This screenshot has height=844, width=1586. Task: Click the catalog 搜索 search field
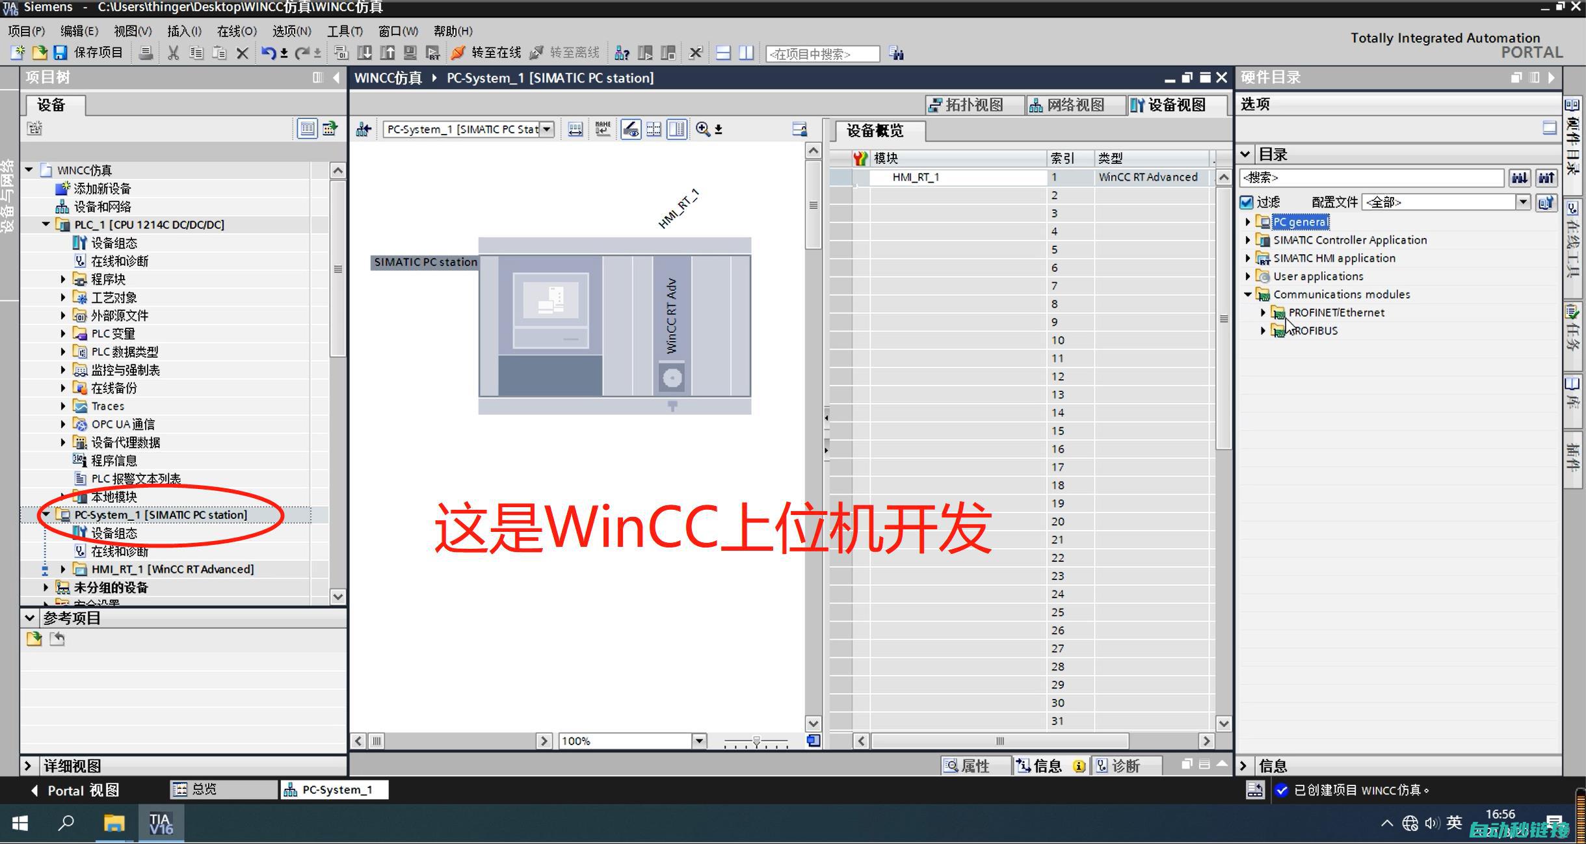1372,177
